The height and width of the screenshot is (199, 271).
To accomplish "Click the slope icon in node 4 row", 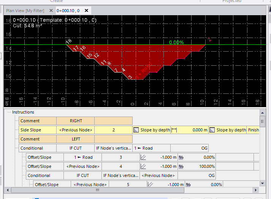I will 144,166.
